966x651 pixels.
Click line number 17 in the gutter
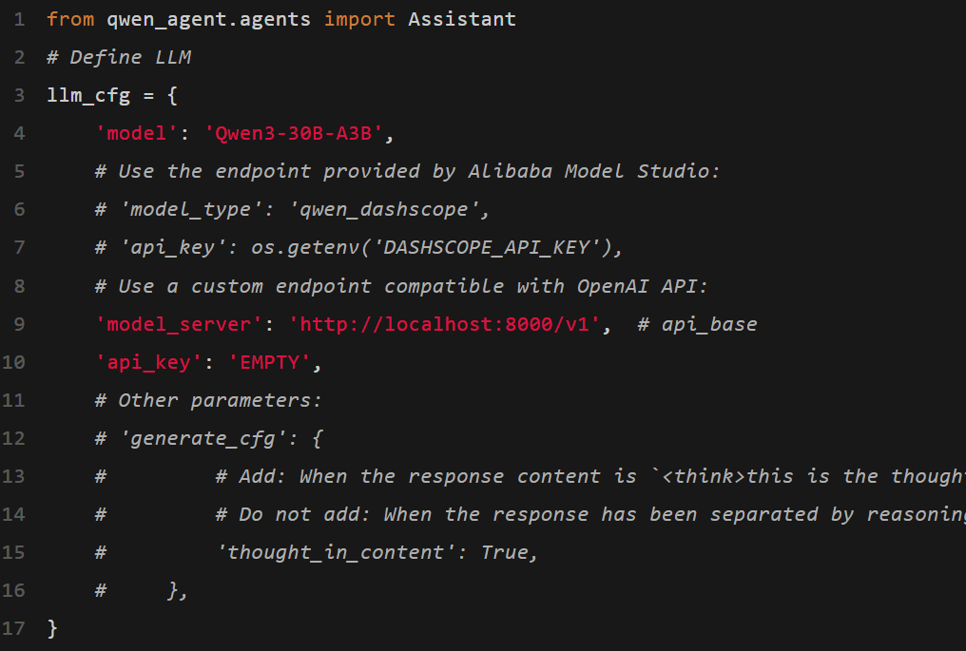click(x=14, y=628)
